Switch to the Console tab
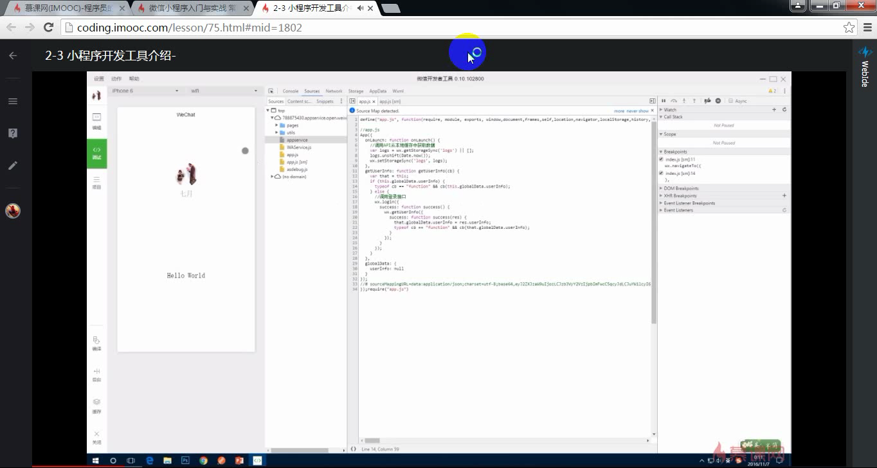The image size is (877, 468). point(291,91)
